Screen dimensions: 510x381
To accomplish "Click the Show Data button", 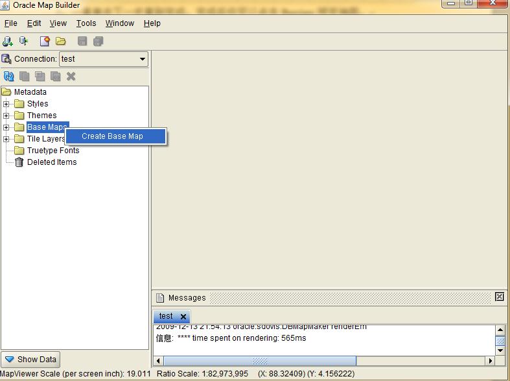I will [x=30, y=359].
